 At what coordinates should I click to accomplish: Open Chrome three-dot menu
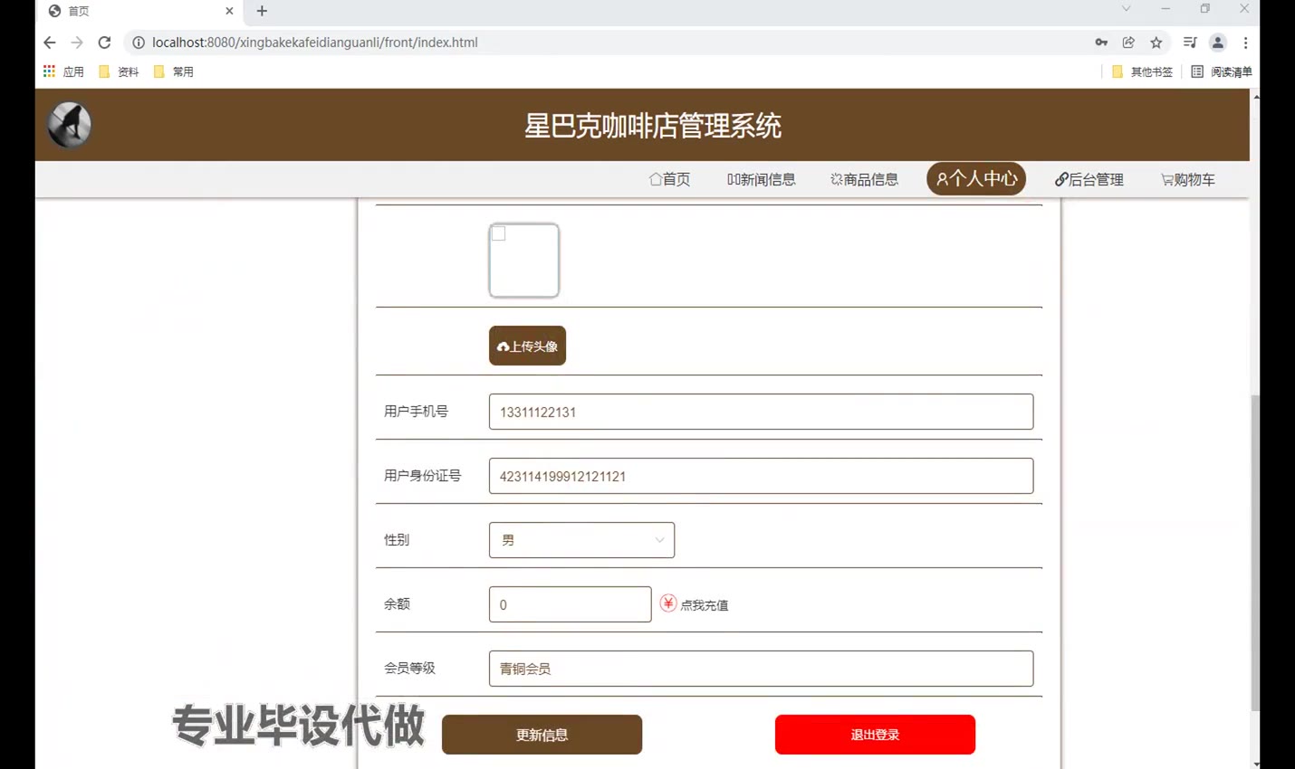[1246, 43]
